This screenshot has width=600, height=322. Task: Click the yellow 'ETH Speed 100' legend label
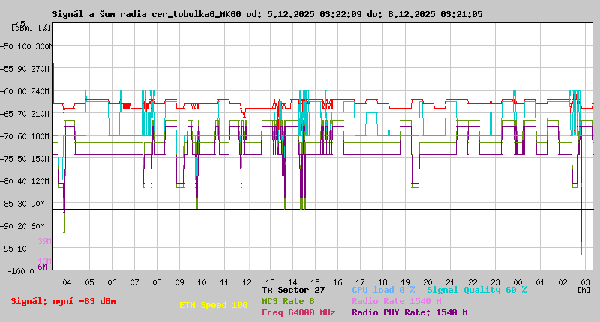point(213,305)
